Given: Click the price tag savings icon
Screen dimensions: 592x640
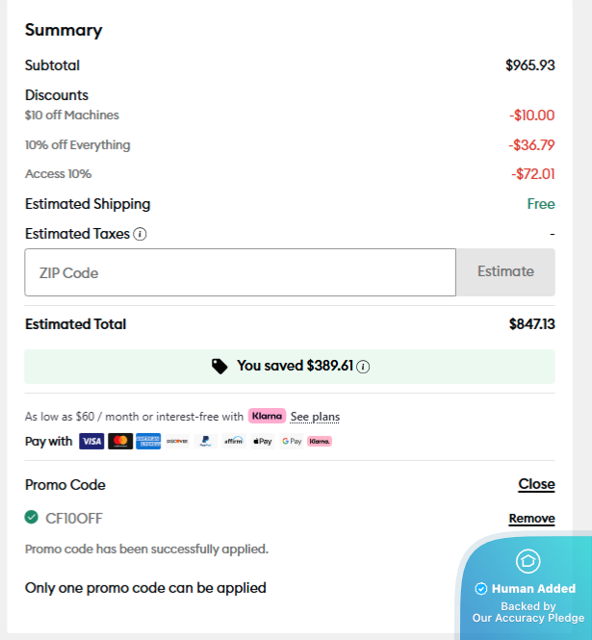Looking at the screenshot, I should 219,367.
